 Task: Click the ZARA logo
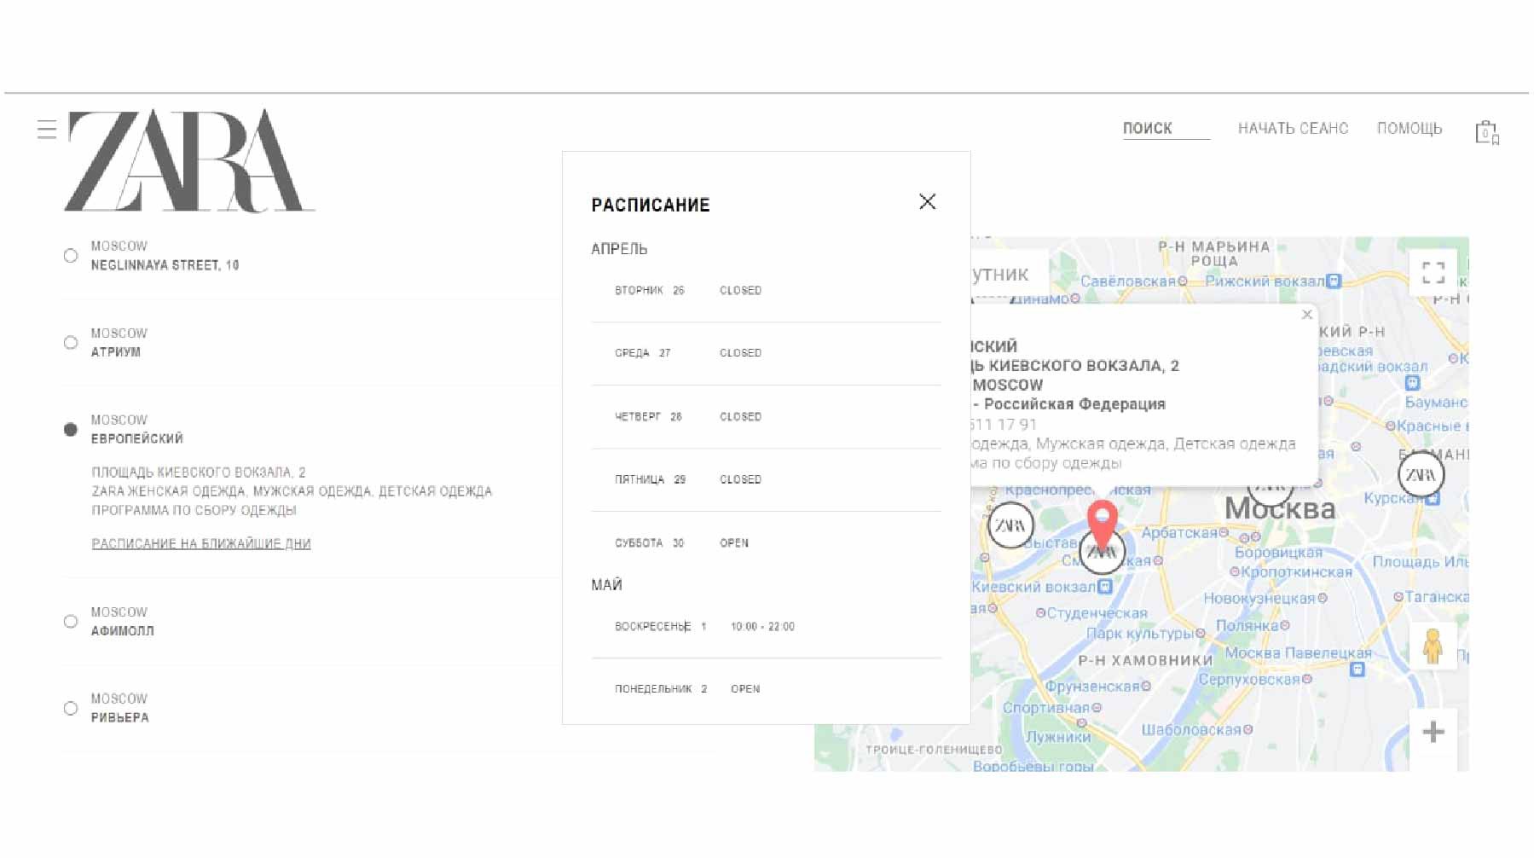[x=189, y=160]
